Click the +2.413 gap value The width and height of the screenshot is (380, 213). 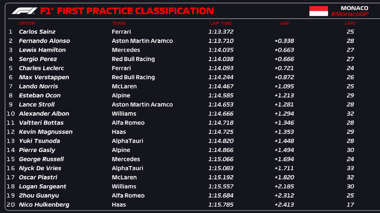click(x=284, y=204)
